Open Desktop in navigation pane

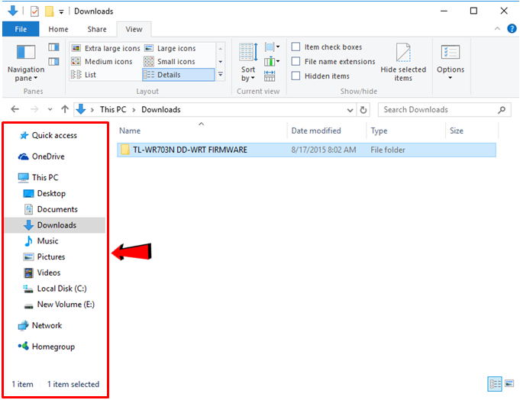(44, 193)
